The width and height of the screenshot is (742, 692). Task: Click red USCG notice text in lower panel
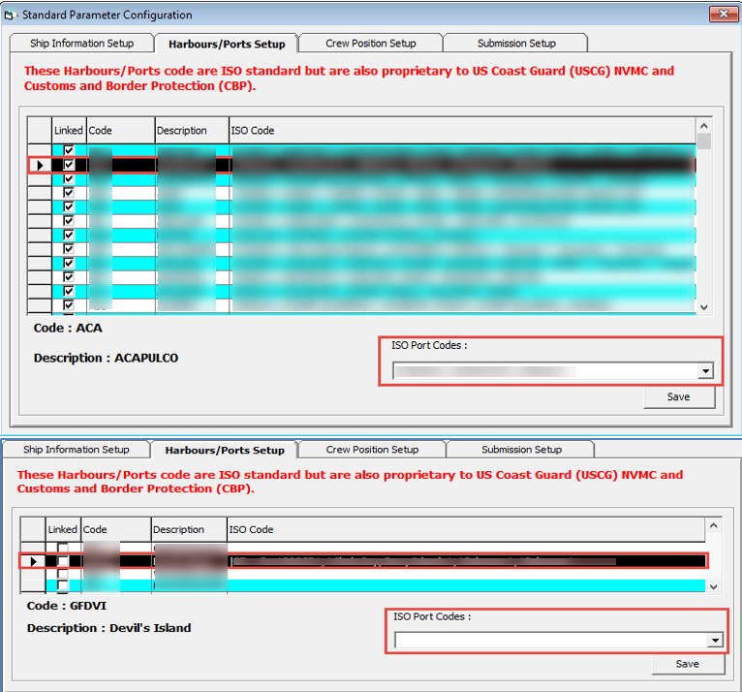(351, 482)
